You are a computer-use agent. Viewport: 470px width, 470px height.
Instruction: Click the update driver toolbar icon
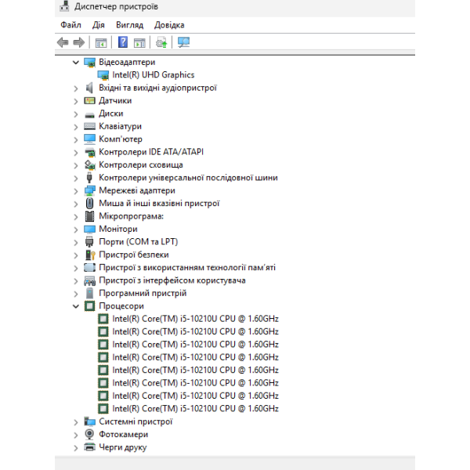(x=161, y=42)
